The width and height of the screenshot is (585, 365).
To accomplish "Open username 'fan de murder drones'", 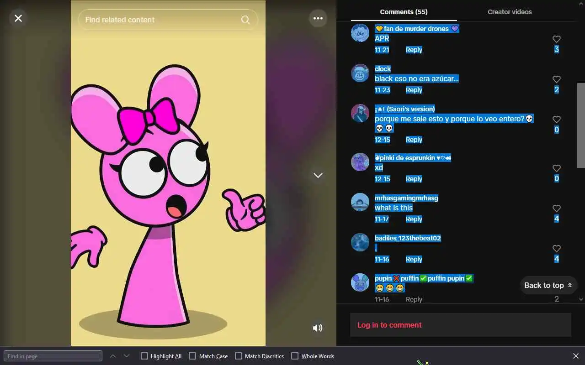I will [x=417, y=28].
